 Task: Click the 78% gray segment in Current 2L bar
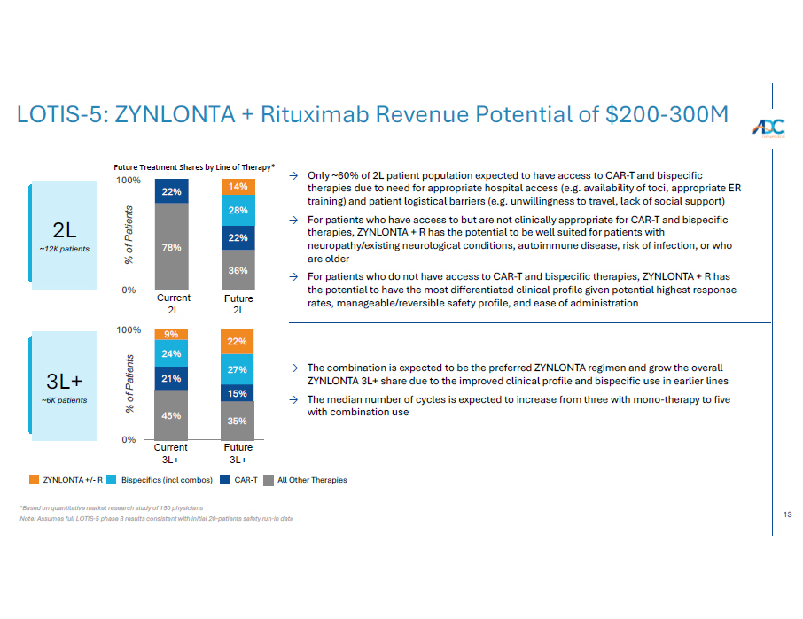[172, 246]
